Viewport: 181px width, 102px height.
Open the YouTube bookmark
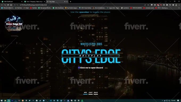point(34,8)
